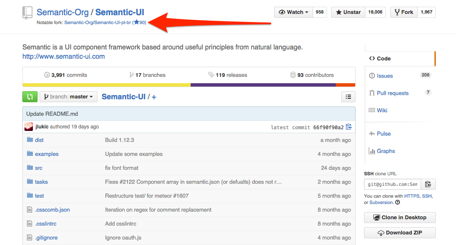Viewport: 456px width, 245px height.
Task: Click the file list view toggle icon
Action: pyautogui.click(x=348, y=97)
